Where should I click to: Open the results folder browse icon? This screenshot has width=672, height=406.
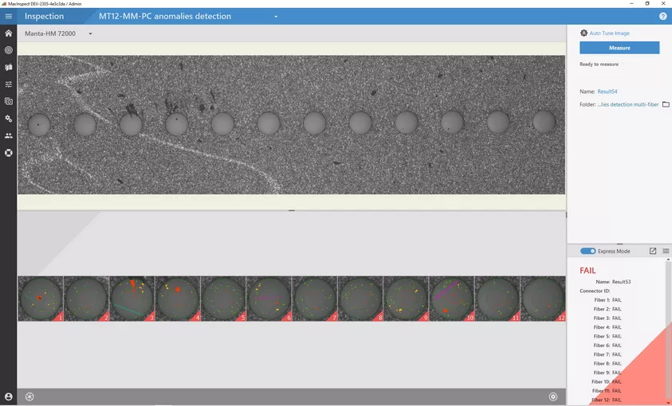pyautogui.click(x=666, y=104)
